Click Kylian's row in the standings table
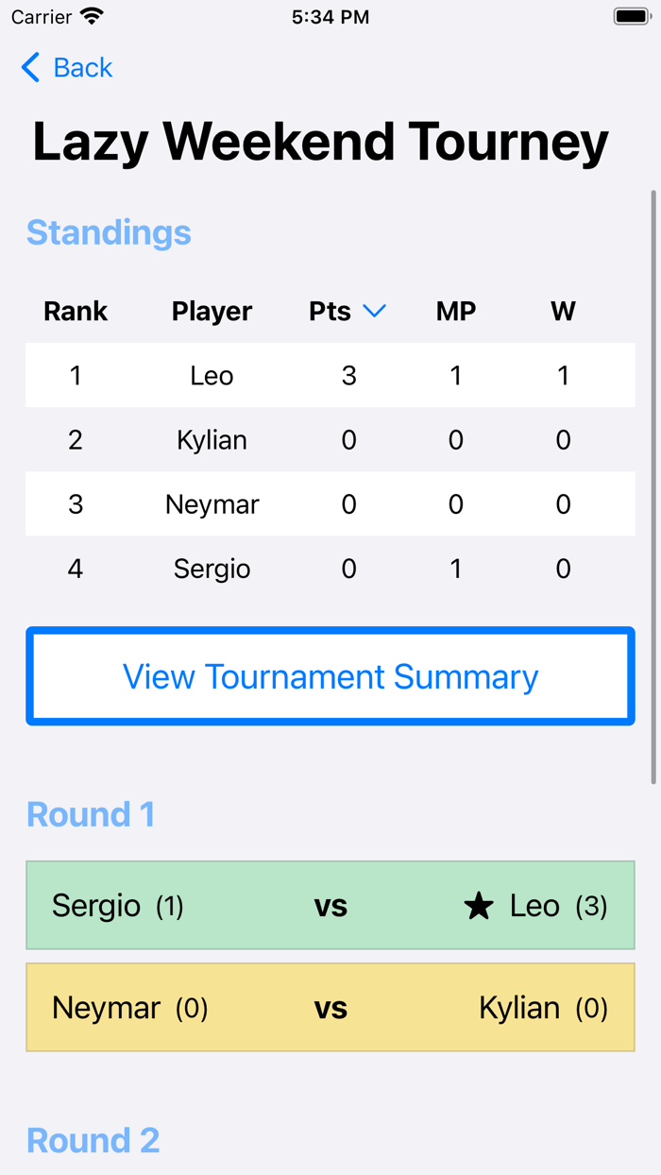The height and width of the screenshot is (1175, 661). 330,439
